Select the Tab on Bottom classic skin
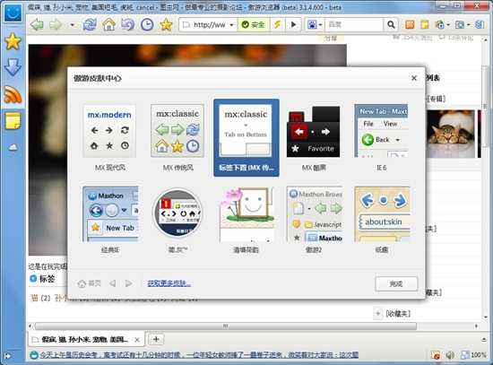This screenshot has width=493, height=365. [x=246, y=138]
